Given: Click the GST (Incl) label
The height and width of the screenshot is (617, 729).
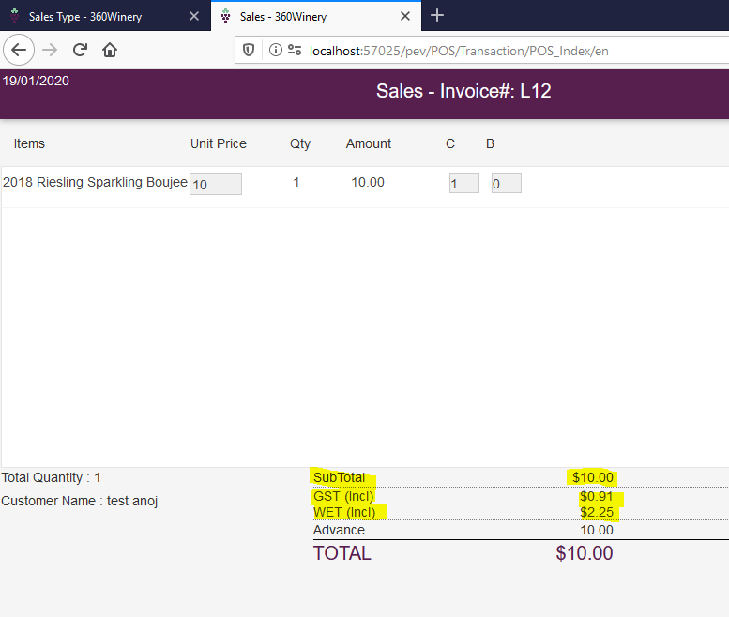Looking at the screenshot, I should coord(343,496).
